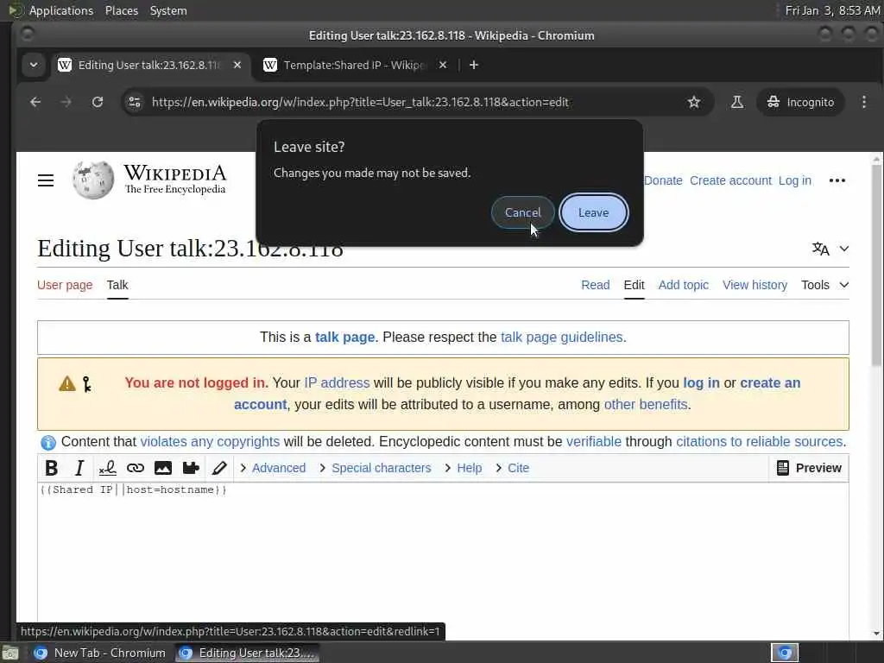Bookmark this page with star icon
Viewport: 884px width, 663px height.
(694, 102)
